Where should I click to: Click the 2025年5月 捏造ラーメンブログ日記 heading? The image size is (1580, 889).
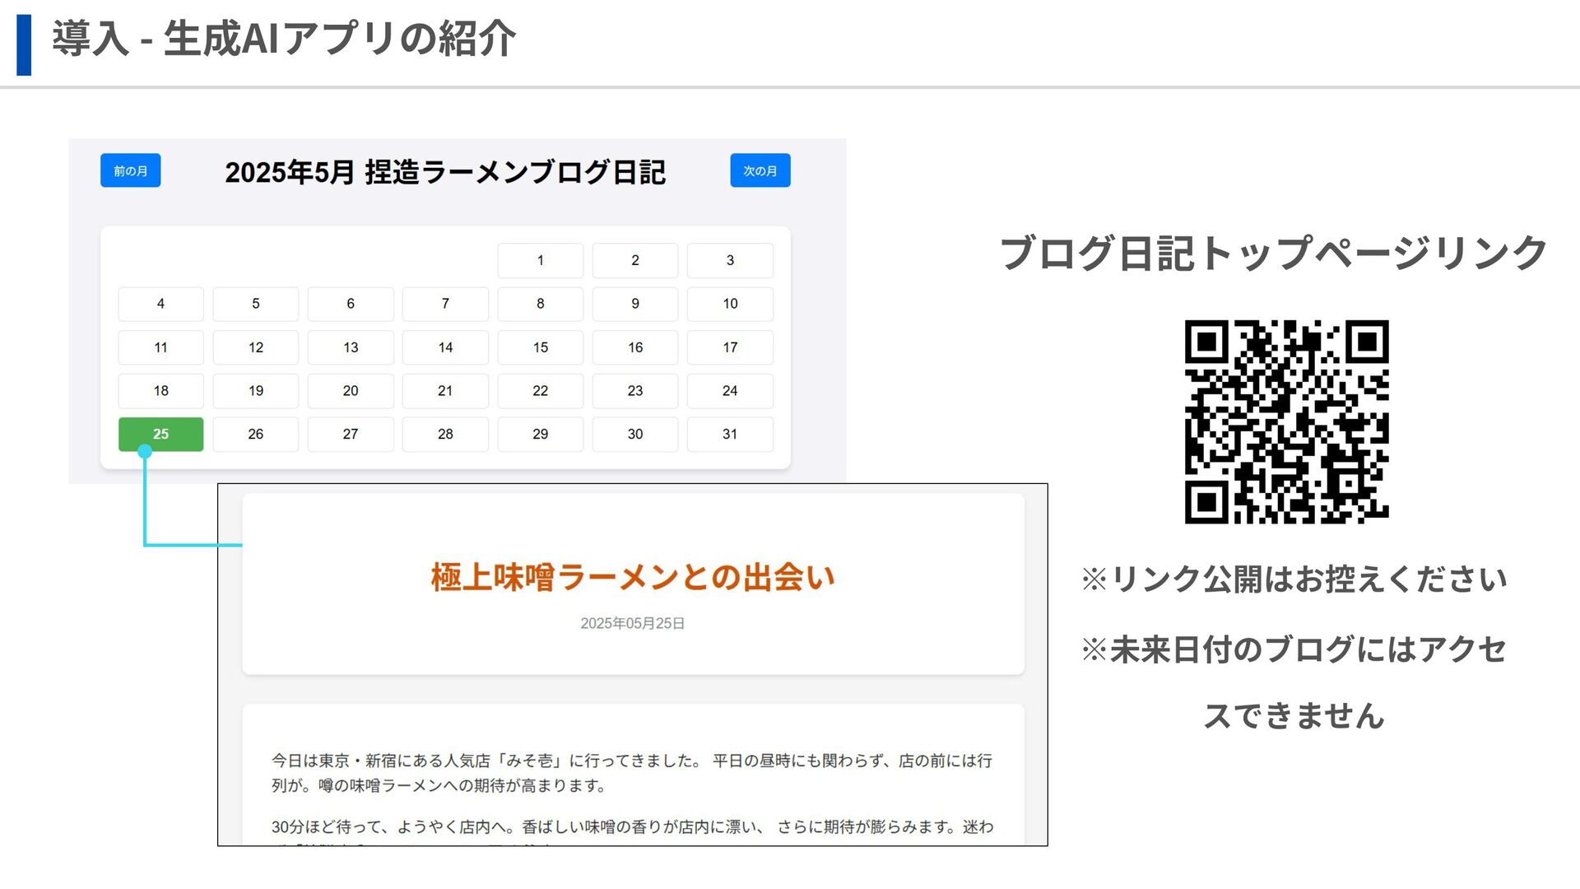point(445,172)
